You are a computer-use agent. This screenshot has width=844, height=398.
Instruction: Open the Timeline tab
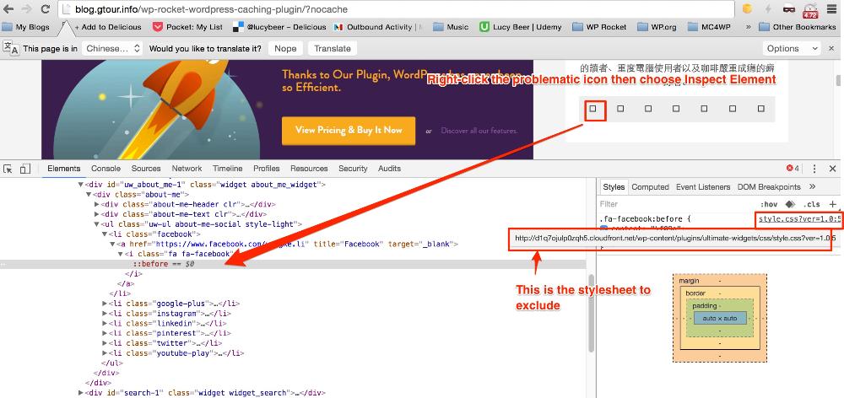coord(228,169)
